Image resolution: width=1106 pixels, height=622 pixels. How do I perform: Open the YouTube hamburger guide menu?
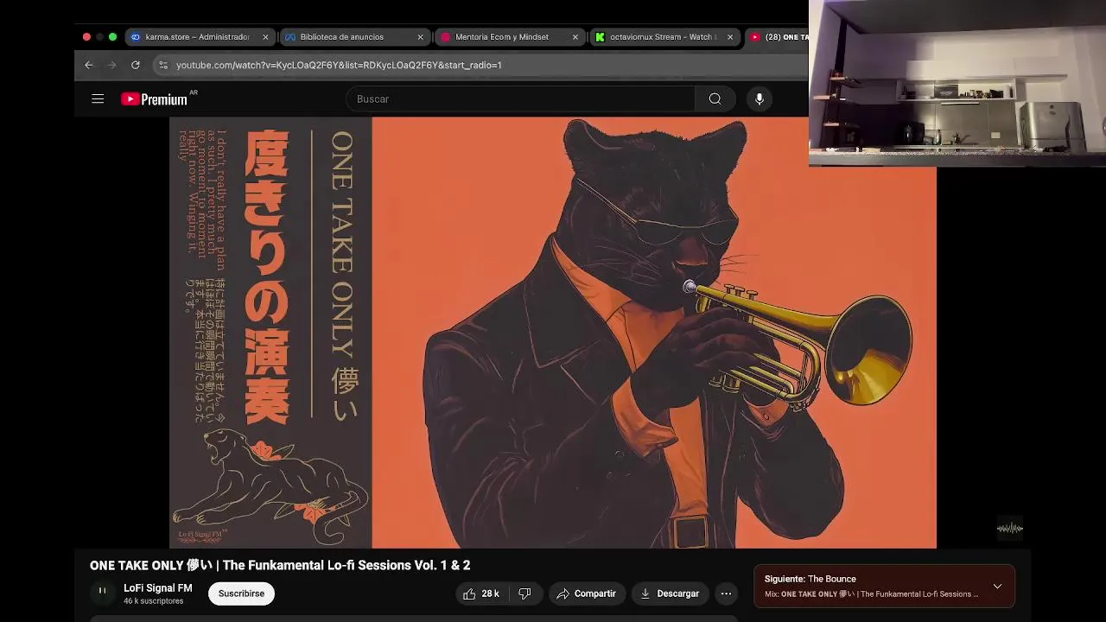pos(98,99)
